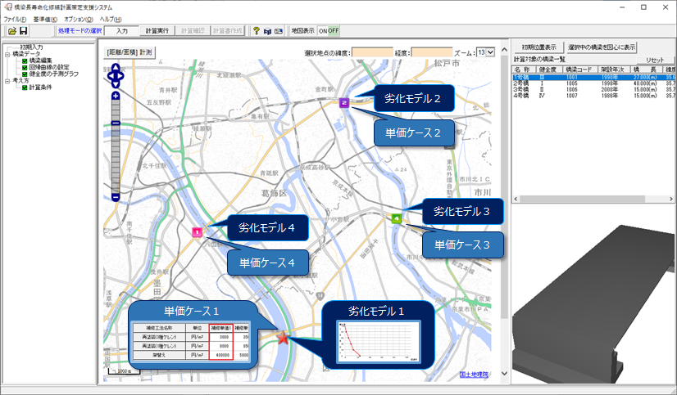
Task: Click the save floppy disk icon
Action: click(x=23, y=31)
